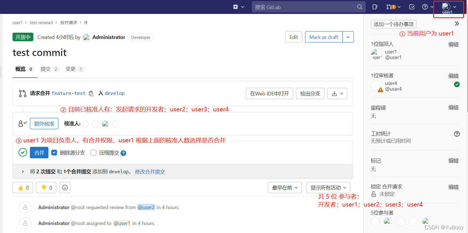Click the thumbs down reaction
Image resolution: width=468 pixels, height=233 pixels.
46,188
